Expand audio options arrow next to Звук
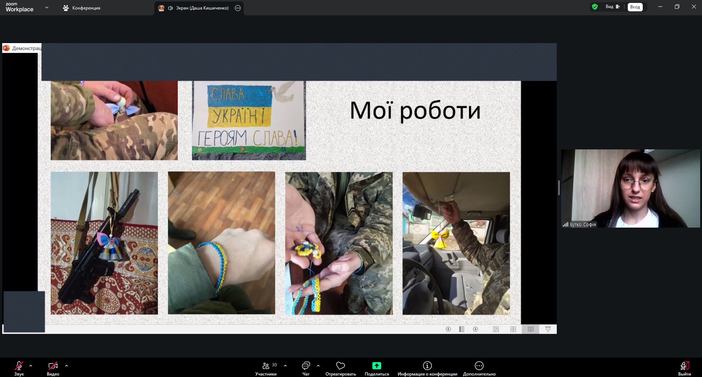This screenshot has width=702, height=377. point(31,365)
